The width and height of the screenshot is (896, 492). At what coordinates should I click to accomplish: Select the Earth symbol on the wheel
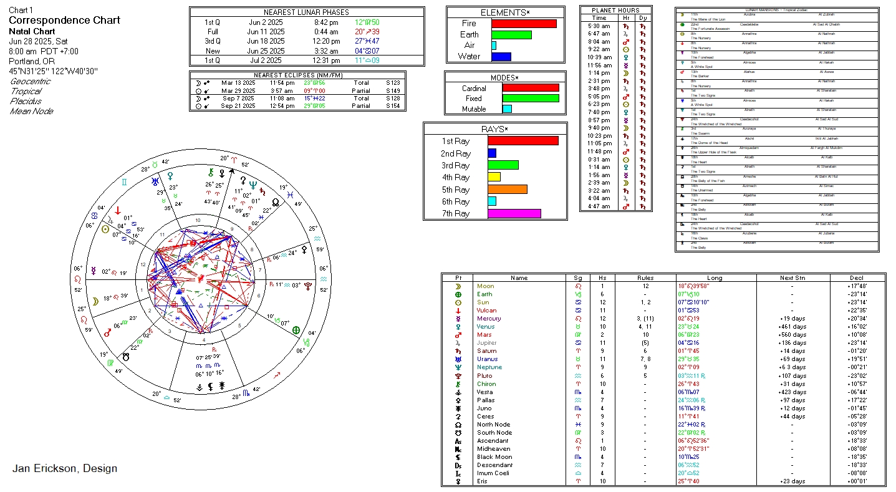tap(296, 330)
